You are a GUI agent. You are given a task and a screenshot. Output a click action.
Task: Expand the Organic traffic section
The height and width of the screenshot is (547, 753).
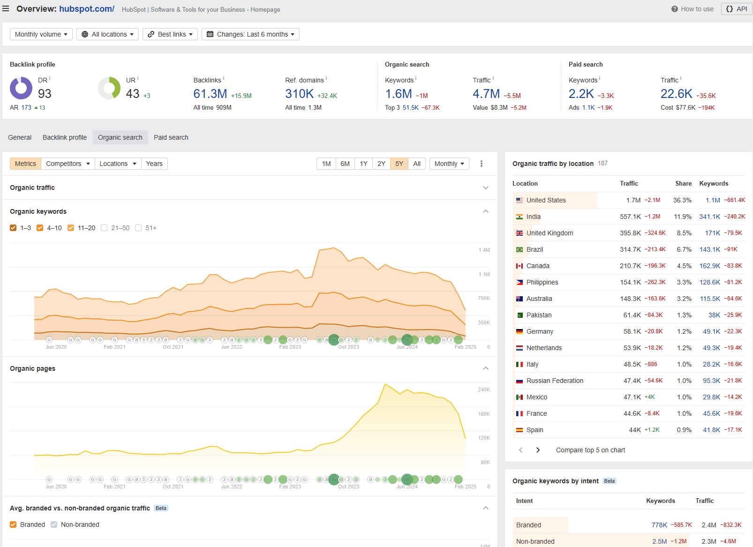(486, 187)
